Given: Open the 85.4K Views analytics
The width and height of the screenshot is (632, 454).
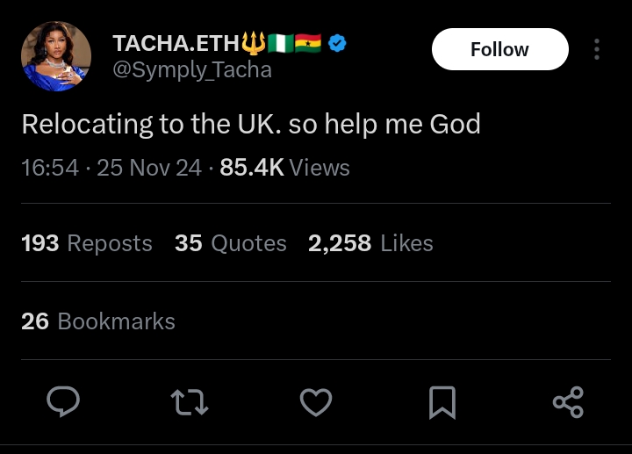Looking at the screenshot, I should 285,168.
